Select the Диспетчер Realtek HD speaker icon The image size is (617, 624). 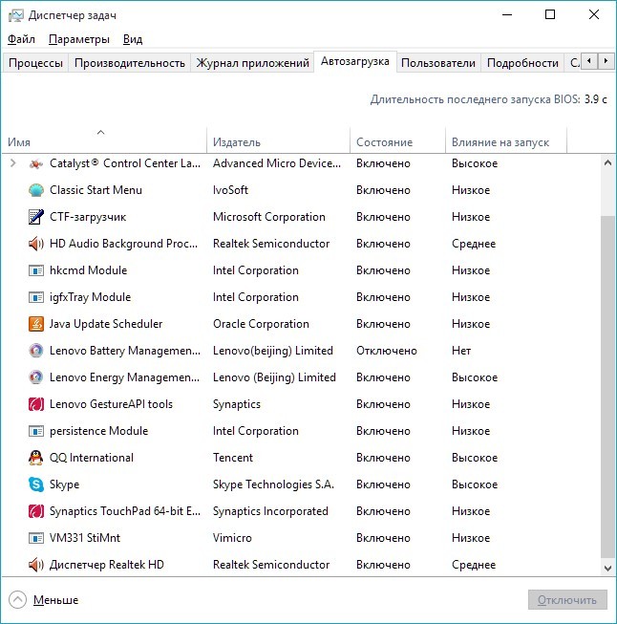(x=36, y=565)
